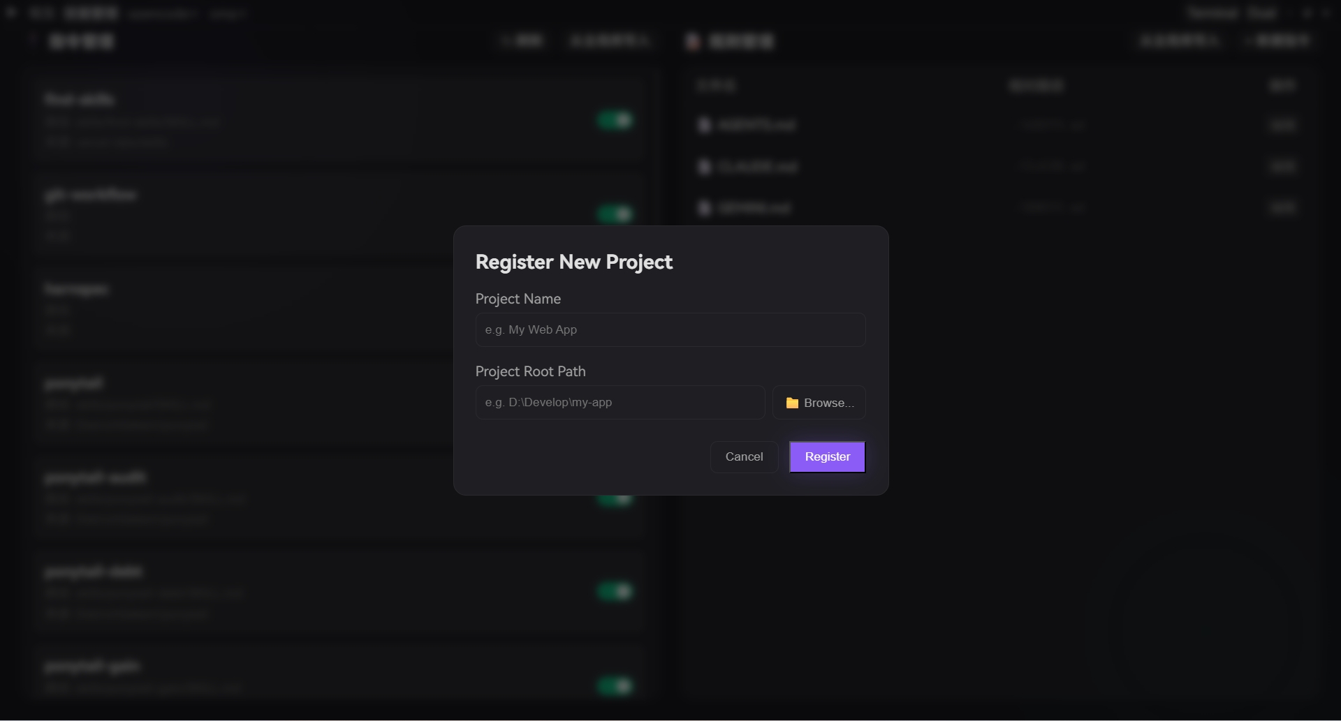Select the highlighted tab in the top bar

pos(91,13)
